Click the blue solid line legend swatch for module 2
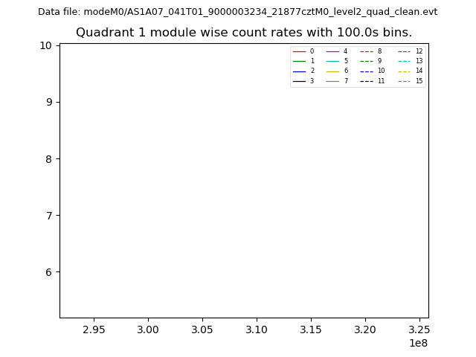This screenshot has height=357, width=476. click(x=299, y=71)
